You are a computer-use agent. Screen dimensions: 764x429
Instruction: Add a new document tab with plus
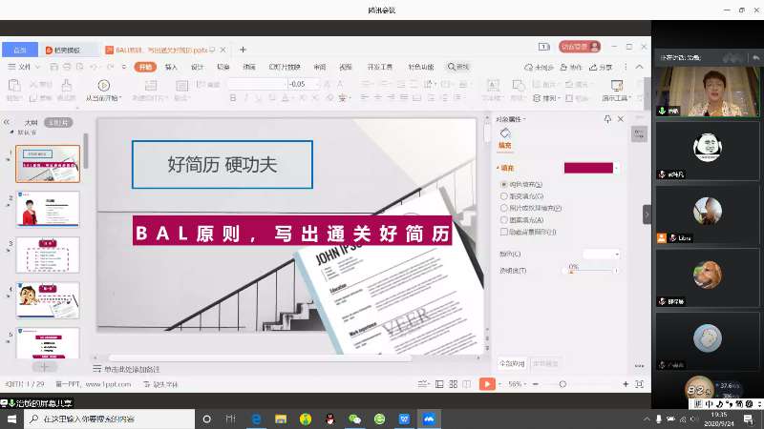pos(243,50)
